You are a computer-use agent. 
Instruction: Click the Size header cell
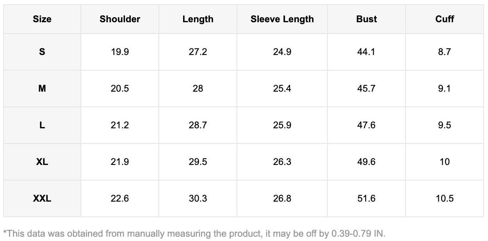(x=42, y=19)
